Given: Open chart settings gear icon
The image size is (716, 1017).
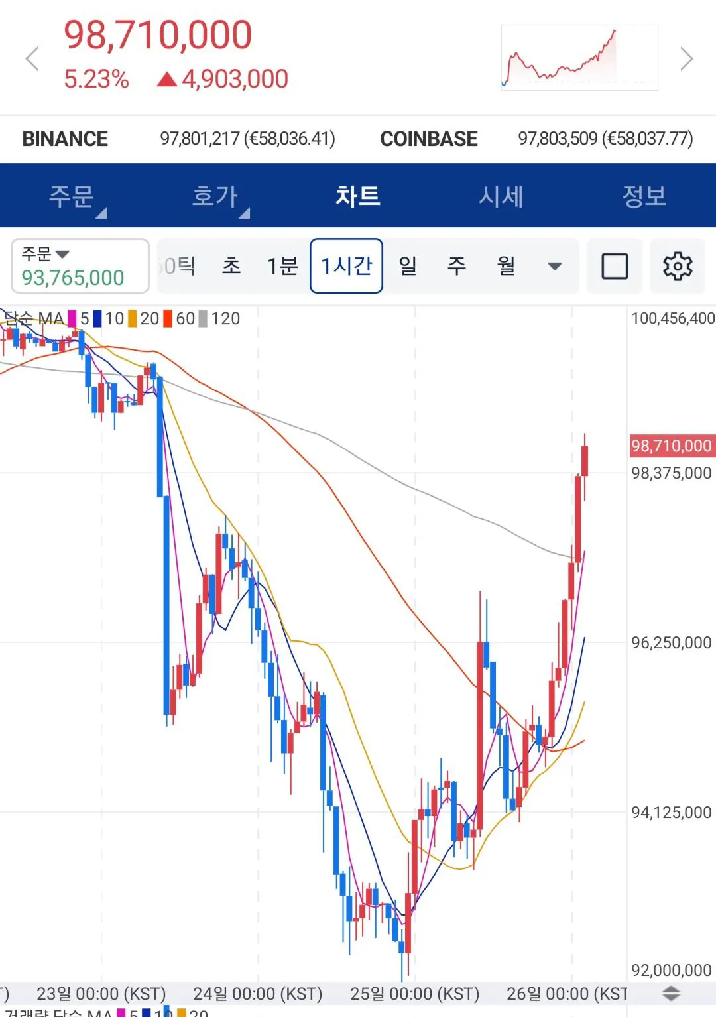Looking at the screenshot, I should [678, 267].
